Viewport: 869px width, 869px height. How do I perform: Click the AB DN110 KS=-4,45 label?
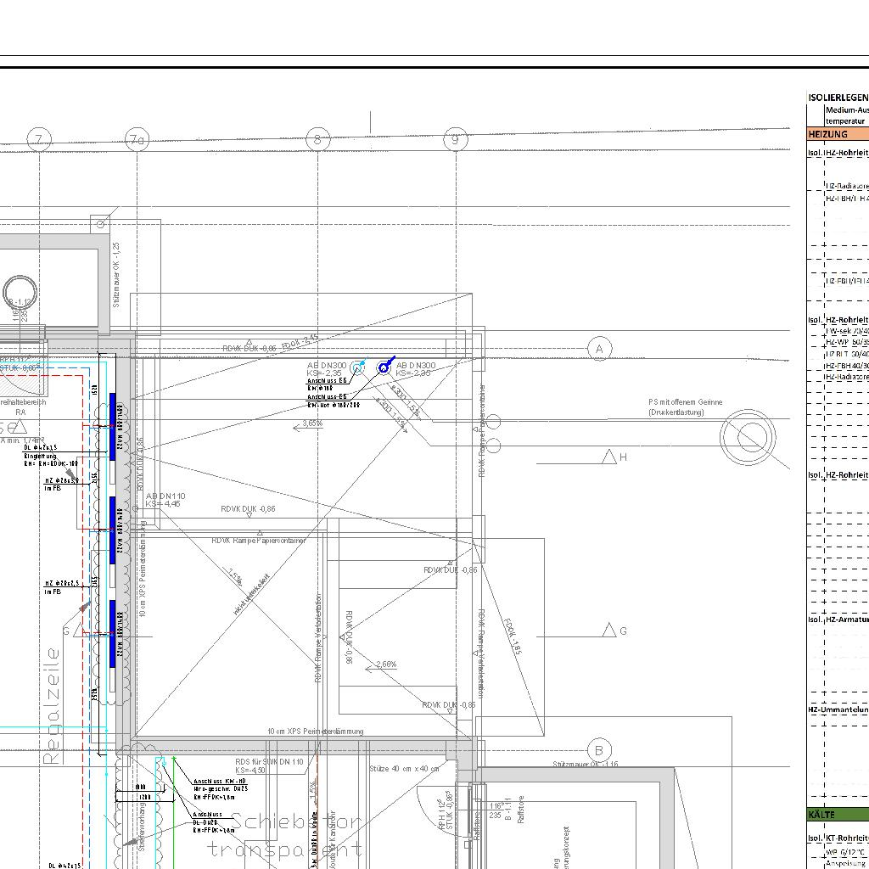point(165,500)
